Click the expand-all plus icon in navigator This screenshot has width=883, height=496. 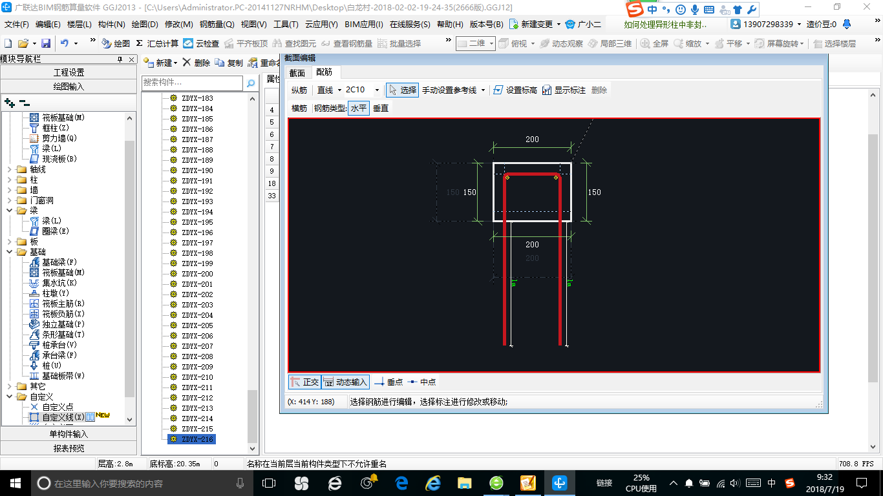(9, 102)
